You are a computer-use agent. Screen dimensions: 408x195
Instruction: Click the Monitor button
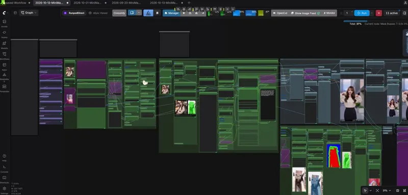pyautogui.click(x=329, y=13)
